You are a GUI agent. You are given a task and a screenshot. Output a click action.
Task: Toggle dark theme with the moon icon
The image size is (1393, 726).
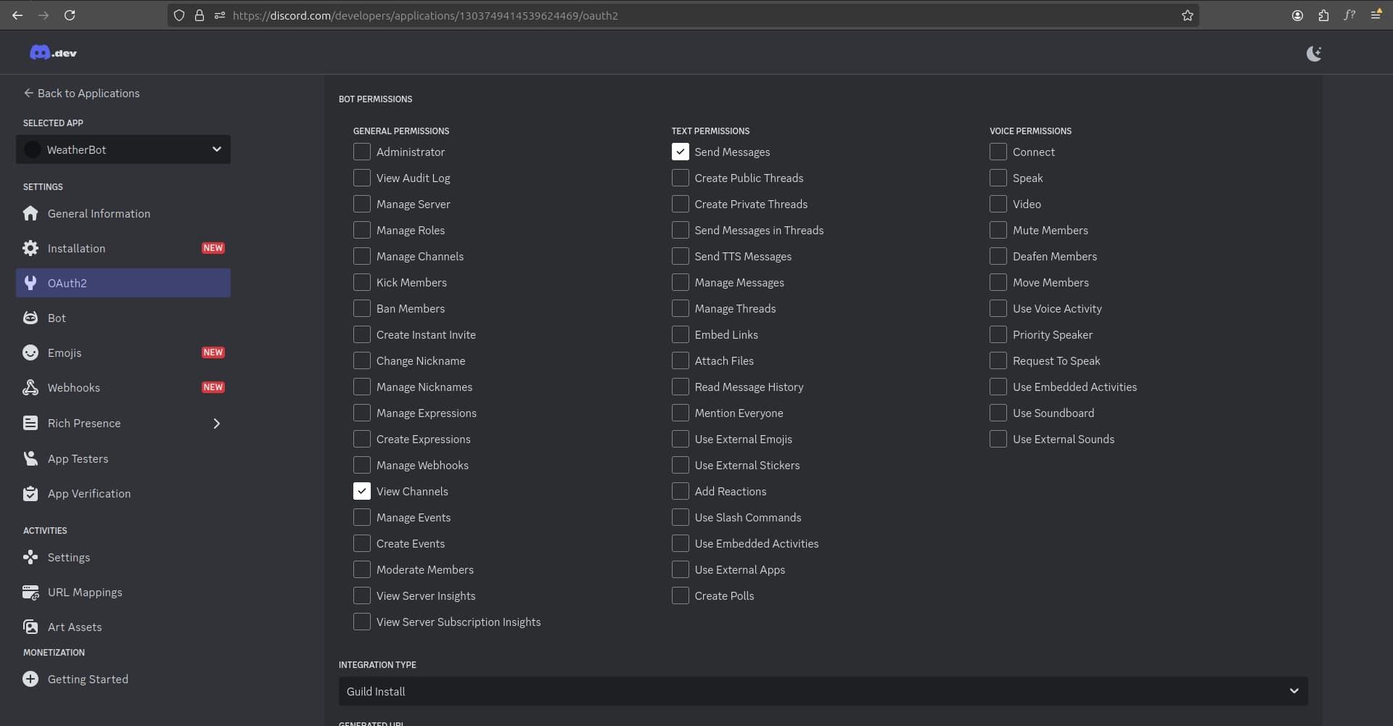1313,52
